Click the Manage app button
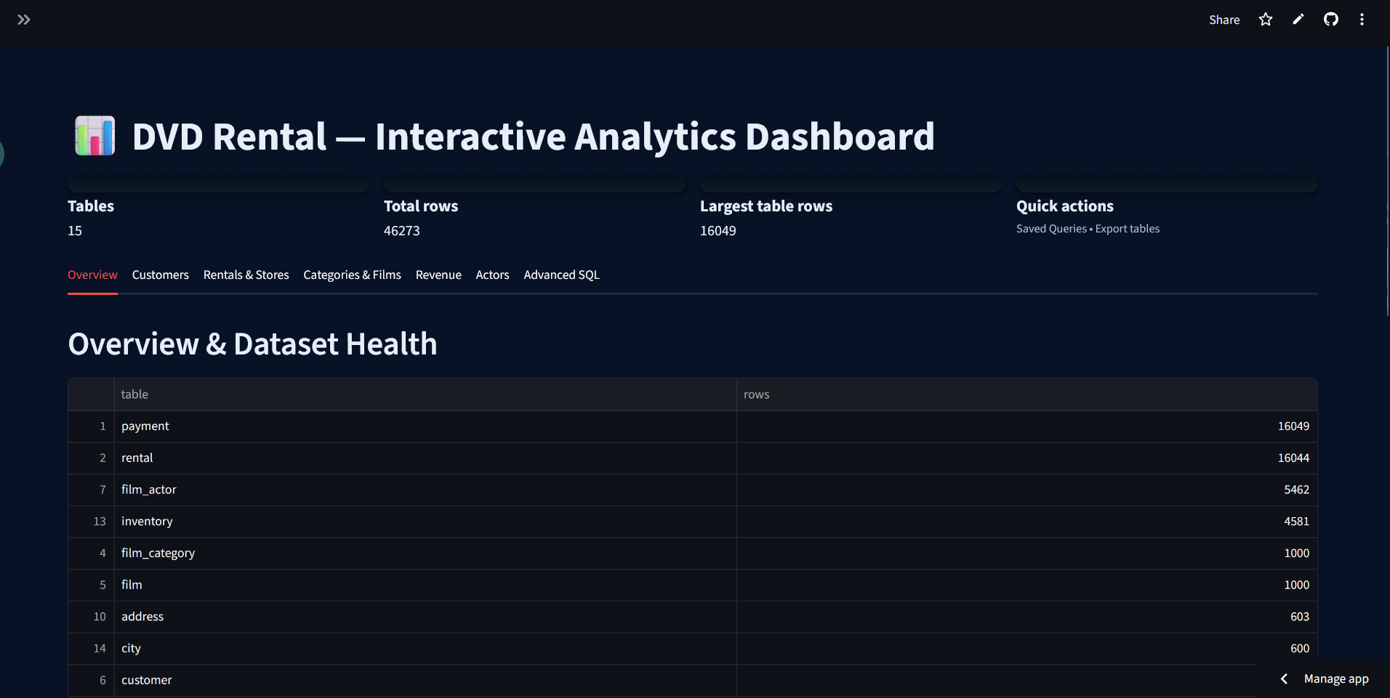This screenshot has width=1390, height=698. (1337, 678)
